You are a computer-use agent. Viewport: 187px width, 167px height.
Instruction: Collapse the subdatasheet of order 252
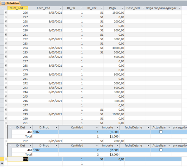click(x=6, y=141)
